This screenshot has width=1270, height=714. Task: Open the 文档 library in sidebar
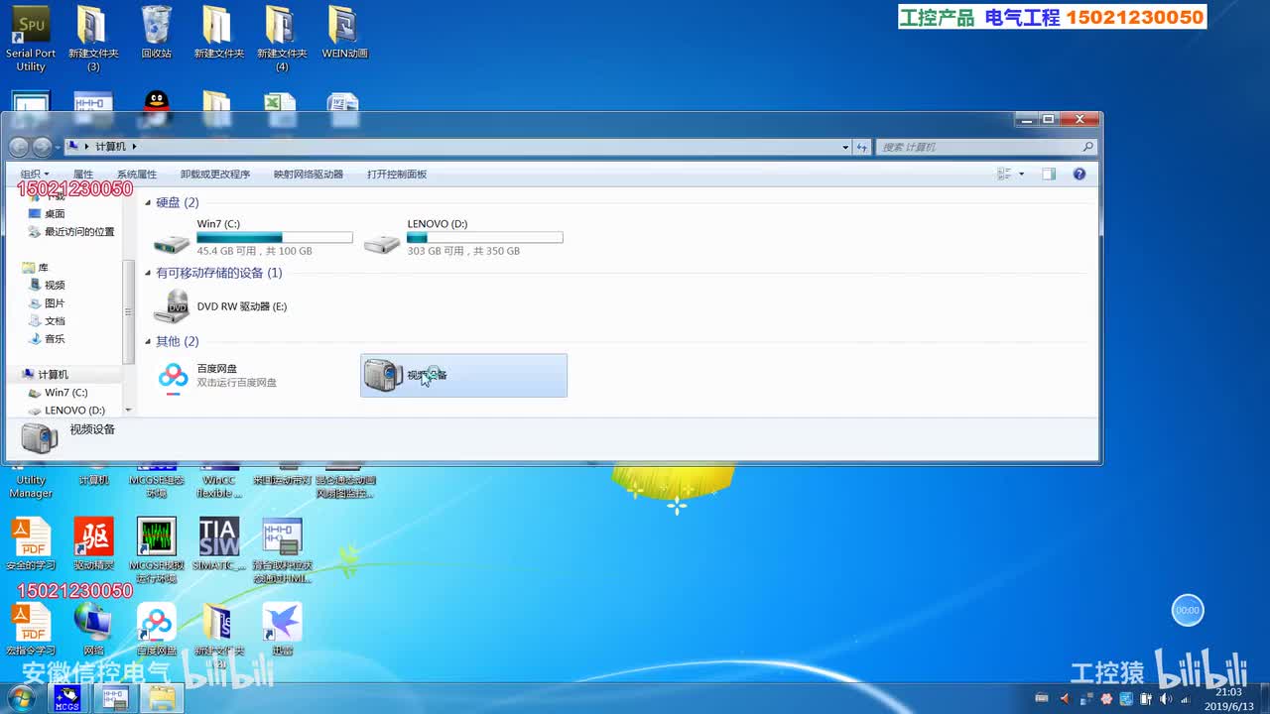(47, 321)
